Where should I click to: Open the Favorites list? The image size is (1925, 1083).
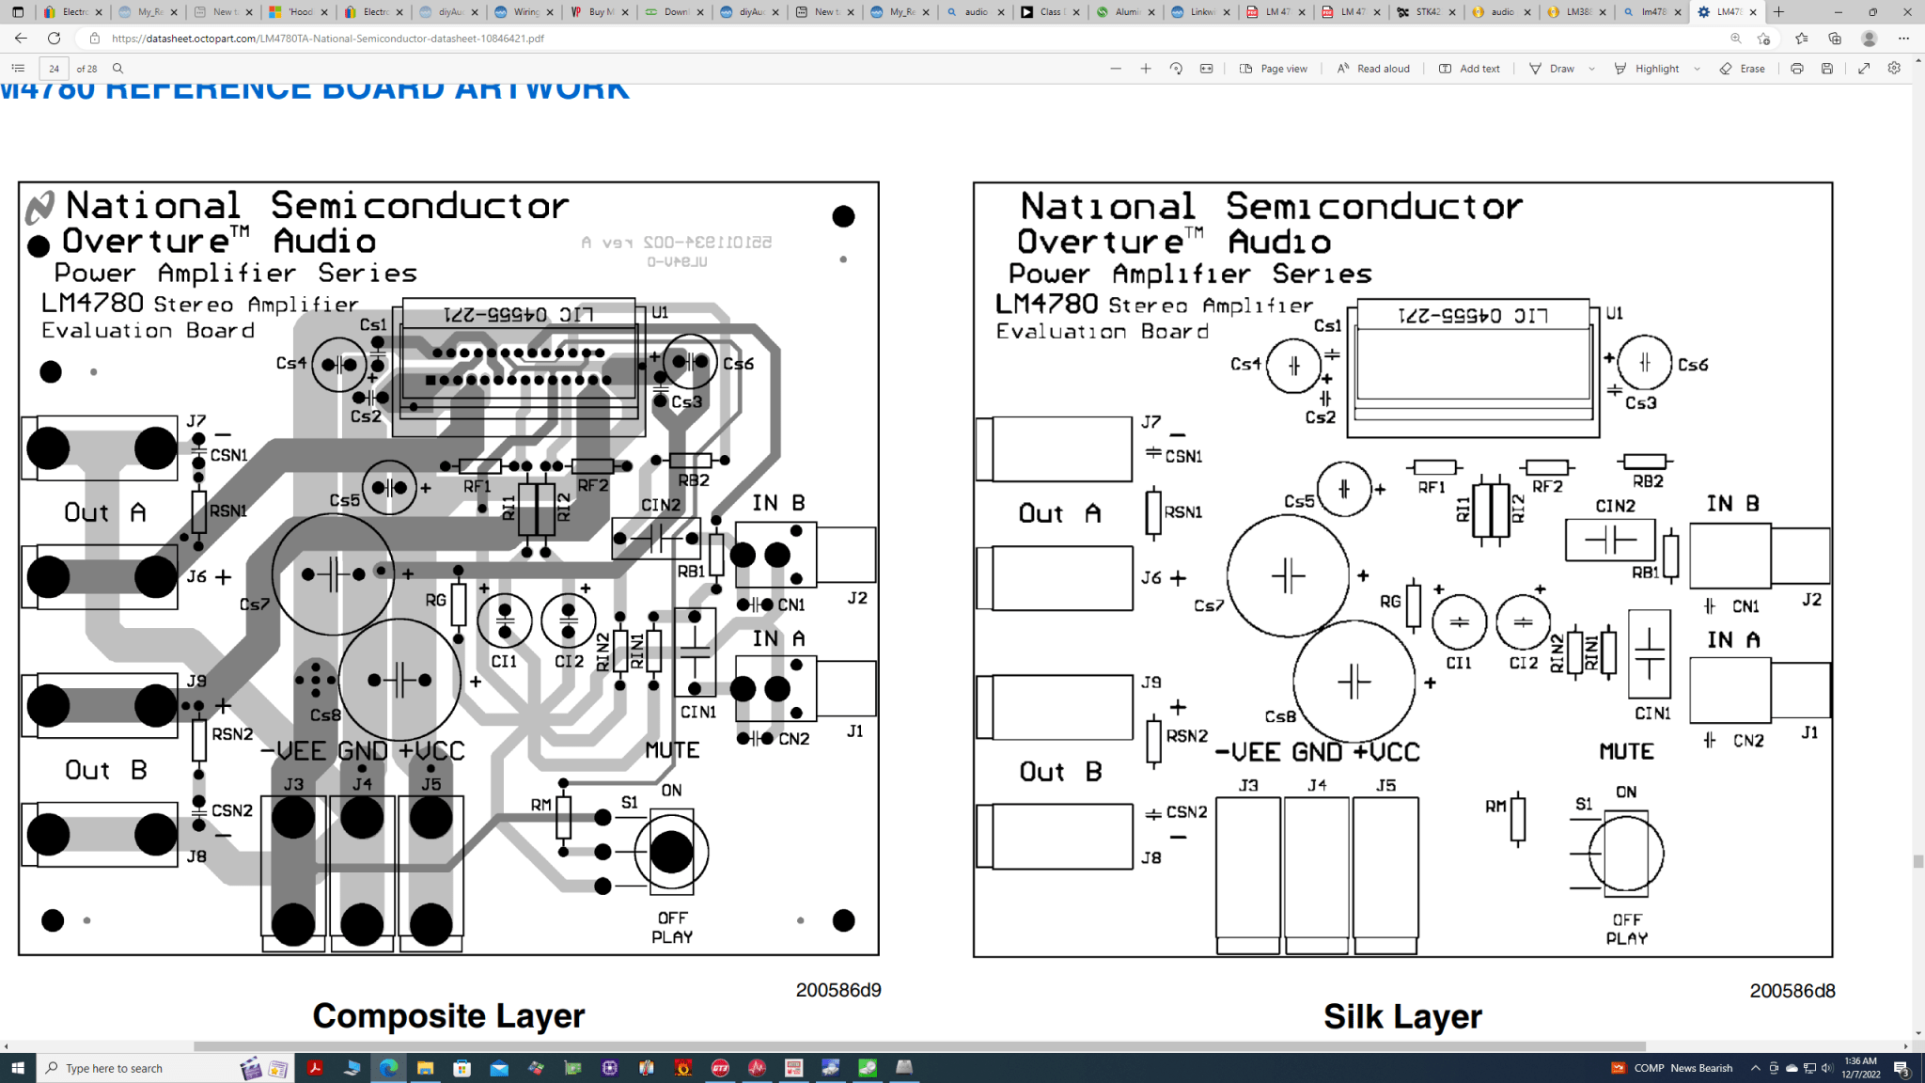pyautogui.click(x=1801, y=39)
